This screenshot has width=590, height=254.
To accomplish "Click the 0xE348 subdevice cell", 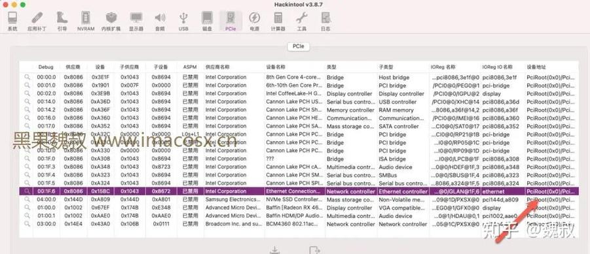I will coord(161,208).
